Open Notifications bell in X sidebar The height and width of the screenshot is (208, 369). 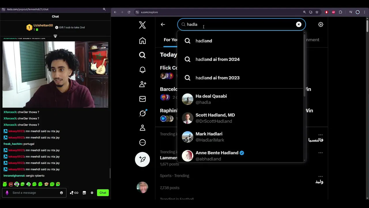tap(142, 70)
